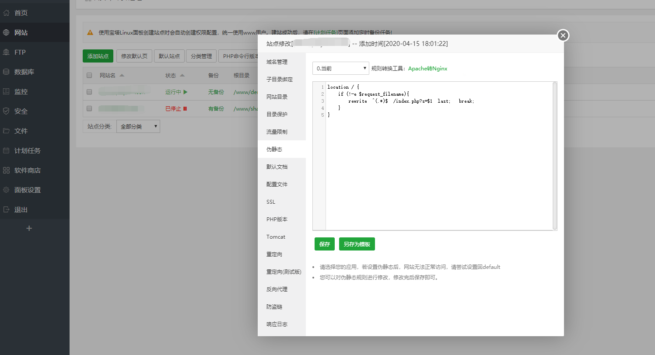
Task: Click the 分类管理 button
Action: pos(201,56)
